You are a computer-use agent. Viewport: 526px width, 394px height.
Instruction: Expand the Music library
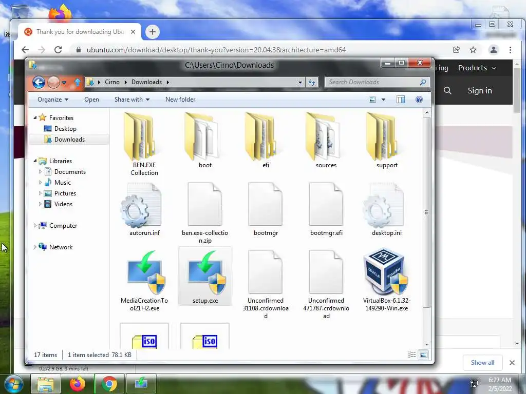[40, 182]
